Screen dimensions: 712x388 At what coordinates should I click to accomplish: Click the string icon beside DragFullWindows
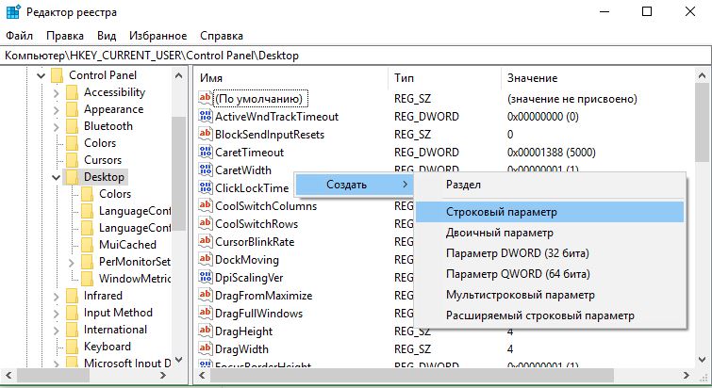pos(206,314)
